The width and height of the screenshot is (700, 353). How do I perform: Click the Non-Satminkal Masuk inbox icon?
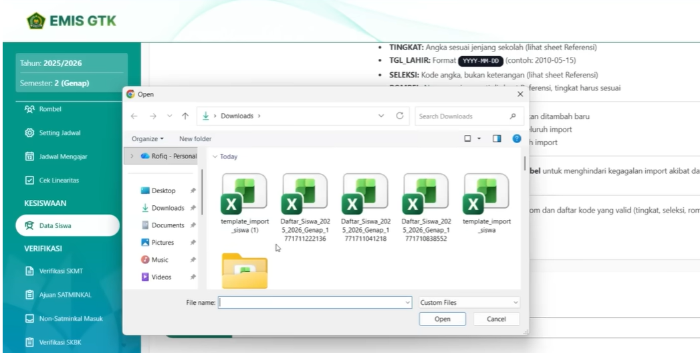coord(29,319)
